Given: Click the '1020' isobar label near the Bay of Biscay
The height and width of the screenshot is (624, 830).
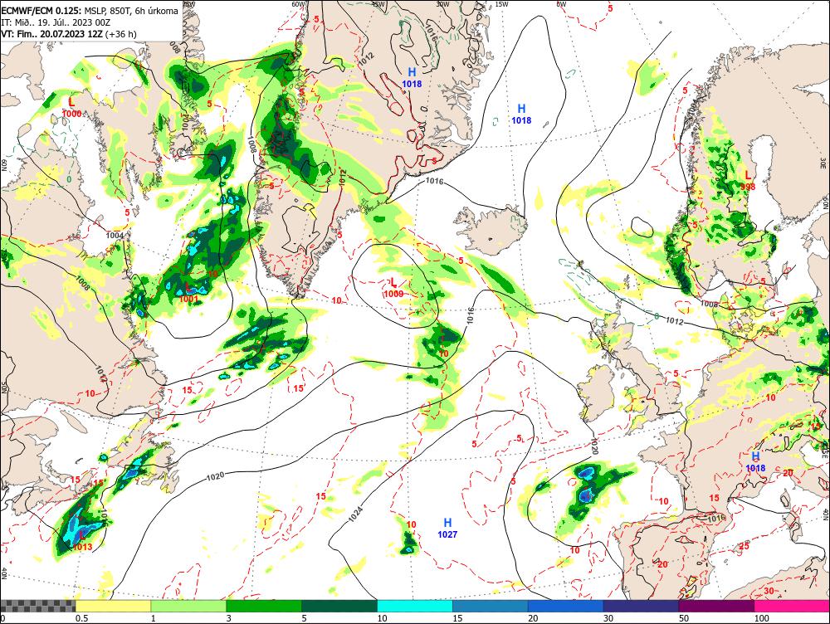Looking at the screenshot, I should pos(594,446).
